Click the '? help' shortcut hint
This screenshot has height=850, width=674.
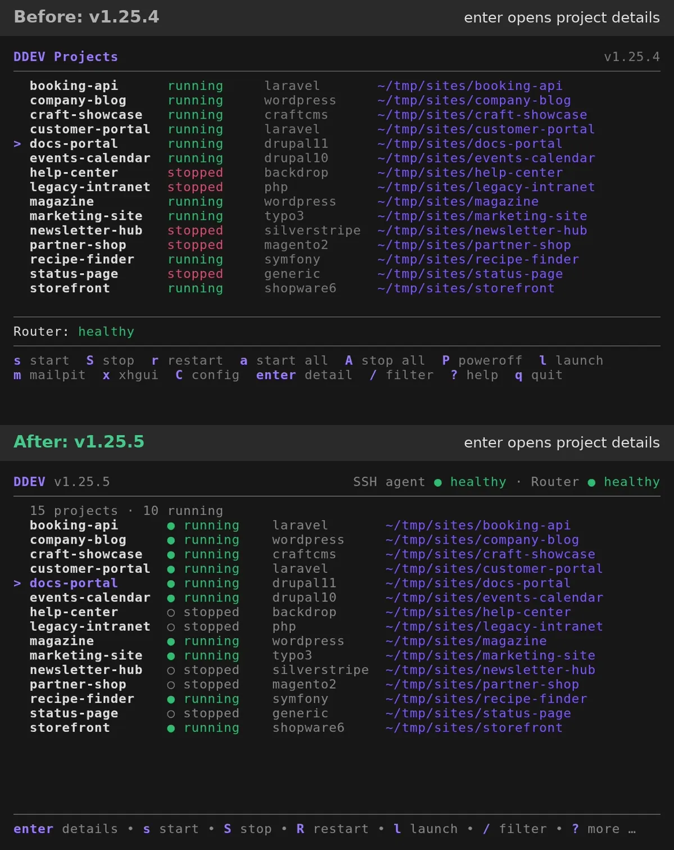click(x=474, y=375)
